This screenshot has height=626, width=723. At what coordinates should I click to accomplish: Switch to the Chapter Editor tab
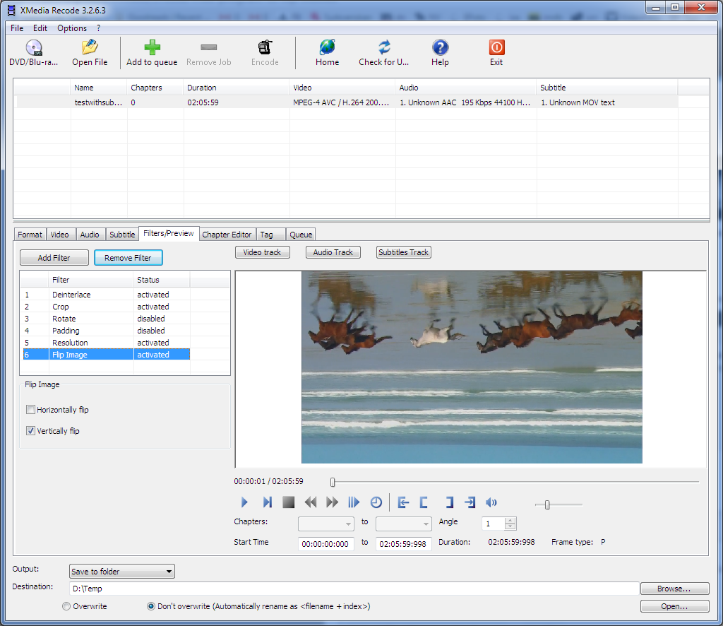pos(227,235)
